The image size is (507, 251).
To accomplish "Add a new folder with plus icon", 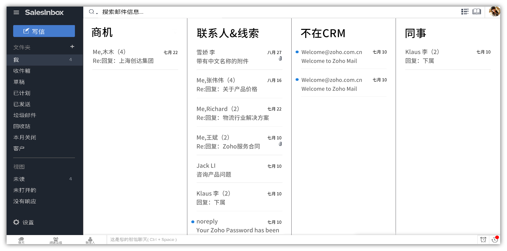I will click(72, 47).
